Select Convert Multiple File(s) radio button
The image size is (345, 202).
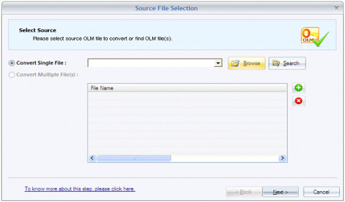(12, 75)
